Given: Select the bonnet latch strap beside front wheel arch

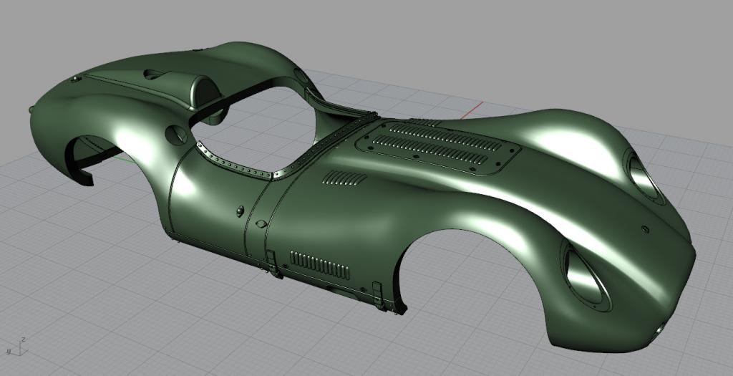Looking at the screenshot, I should [379, 297].
